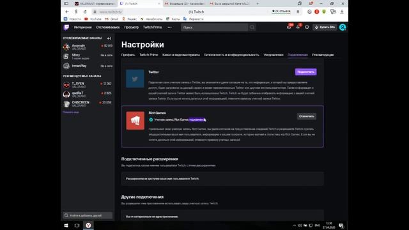This screenshot has width=409, height=230.
Task: Open the Переводчик bookmark
Action: tap(193, 19)
